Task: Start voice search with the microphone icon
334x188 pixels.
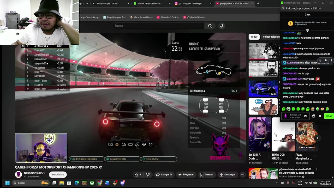Action: coord(222,26)
